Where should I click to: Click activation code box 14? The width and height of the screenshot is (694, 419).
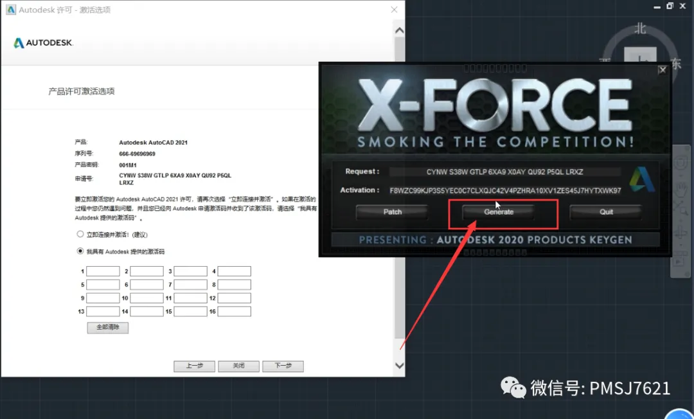click(147, 312)
